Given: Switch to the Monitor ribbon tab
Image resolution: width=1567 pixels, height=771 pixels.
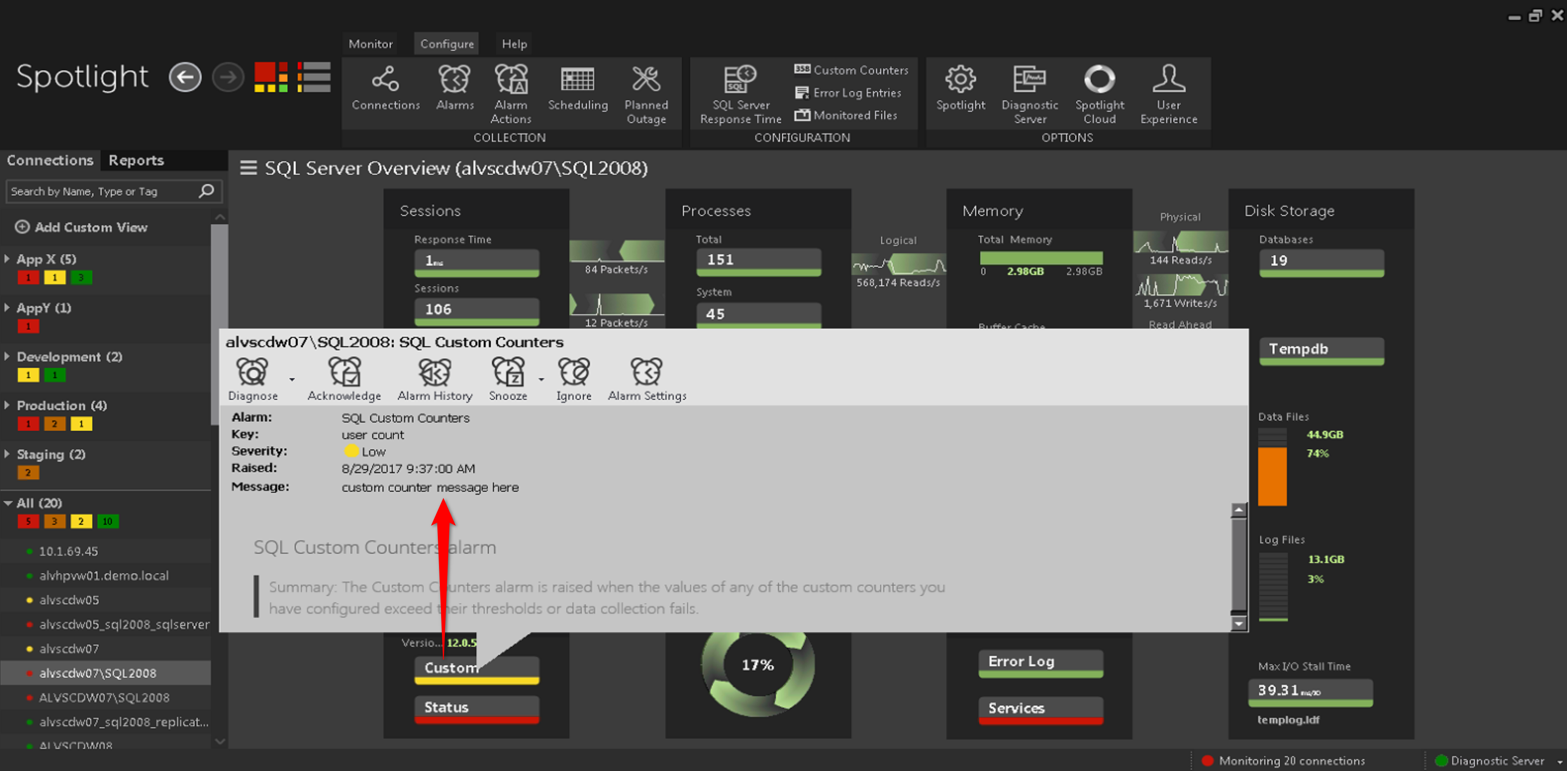Looking at the screenshot, I should tap(370, 44).
